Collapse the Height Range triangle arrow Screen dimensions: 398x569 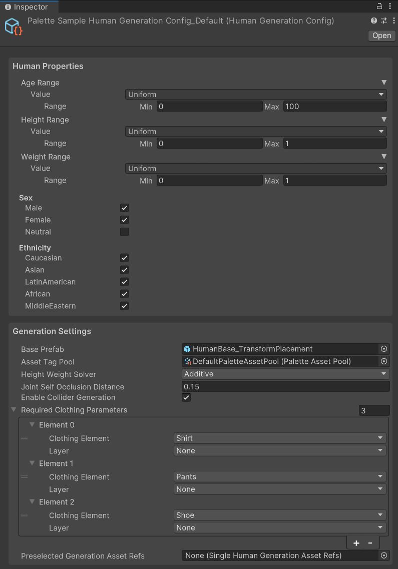(x=384, y=120)
